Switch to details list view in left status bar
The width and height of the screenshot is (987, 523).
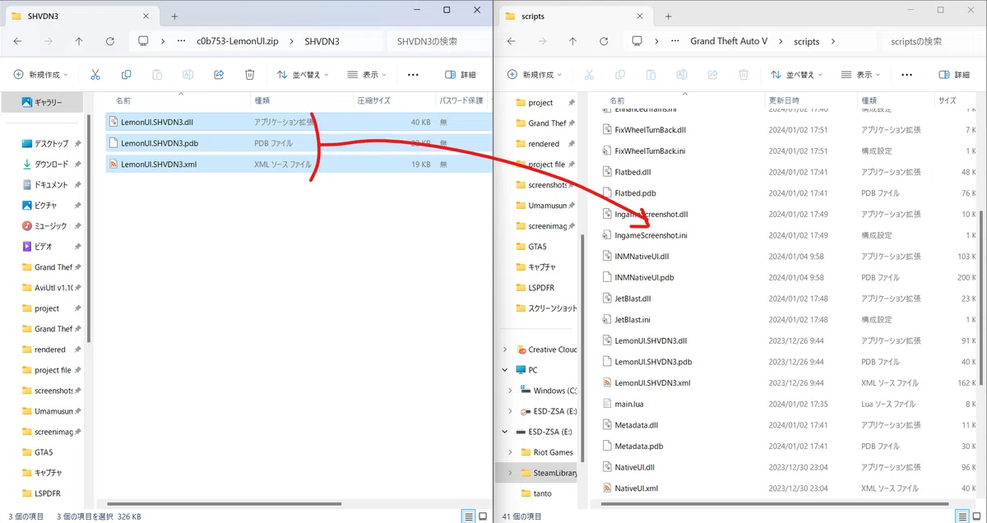pos(468,516)
